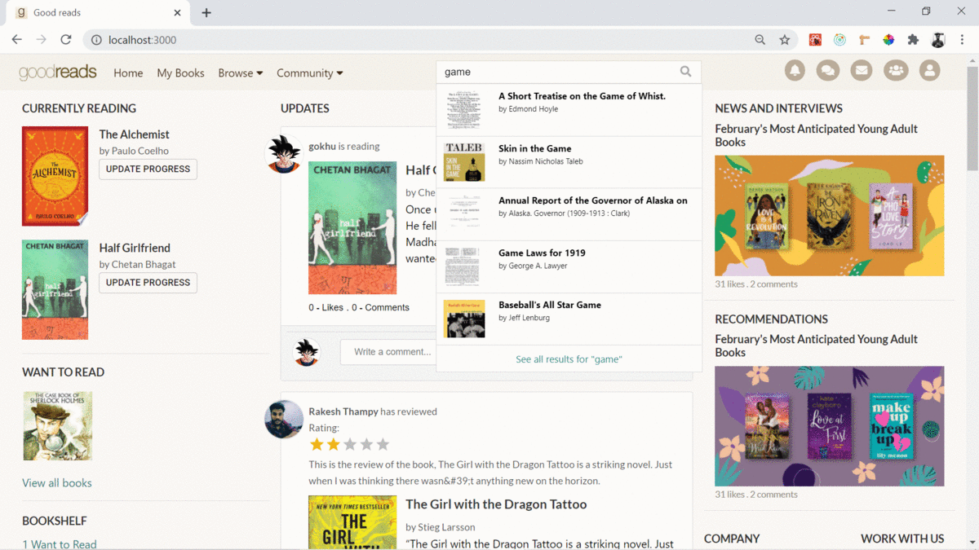Click Paulo Coelho author name

(140, 151)
